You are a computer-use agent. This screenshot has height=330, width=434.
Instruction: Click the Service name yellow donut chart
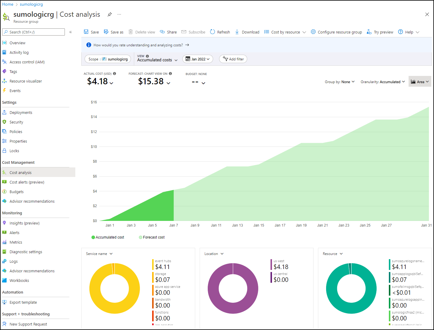[x=114, y=288]
